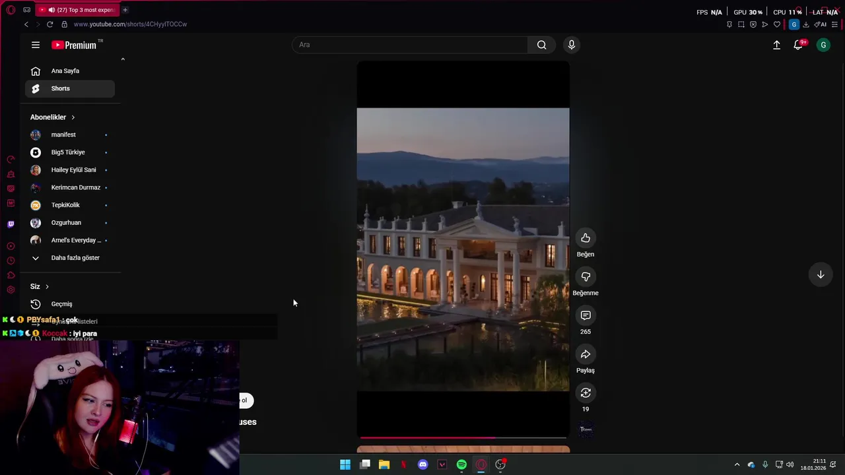The image size is (845, 475).
Task: Click the youtube.com address bar URL
Action: 130,24
